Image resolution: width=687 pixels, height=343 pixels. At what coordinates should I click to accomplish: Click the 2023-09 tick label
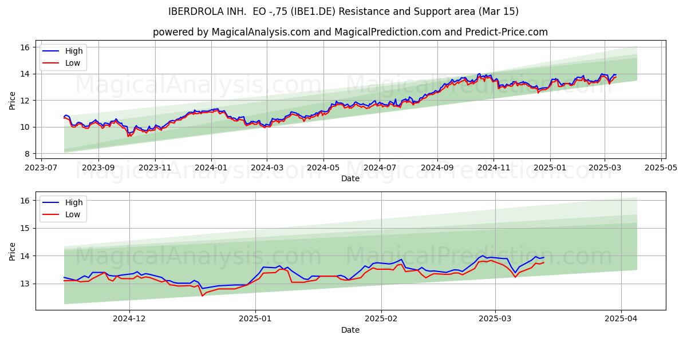(98, 169)
